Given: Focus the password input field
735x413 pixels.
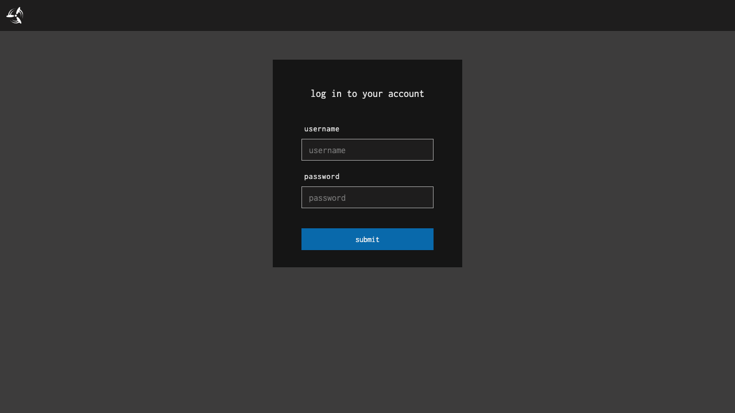Looking at the screenshot, I should pos(367,197).
